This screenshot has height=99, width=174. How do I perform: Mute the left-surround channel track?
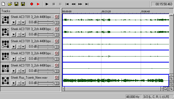[57, 41]
